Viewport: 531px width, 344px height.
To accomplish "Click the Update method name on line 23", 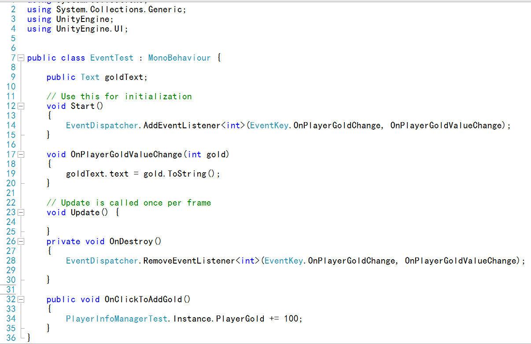I will (85, 213).
